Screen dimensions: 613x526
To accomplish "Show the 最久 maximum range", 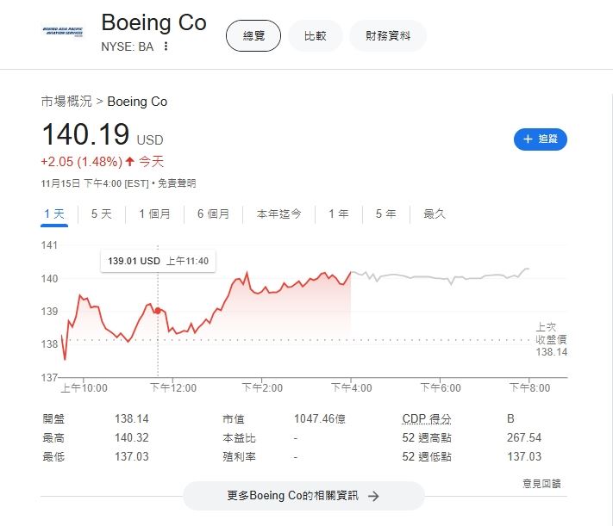I will click(435, 214).
